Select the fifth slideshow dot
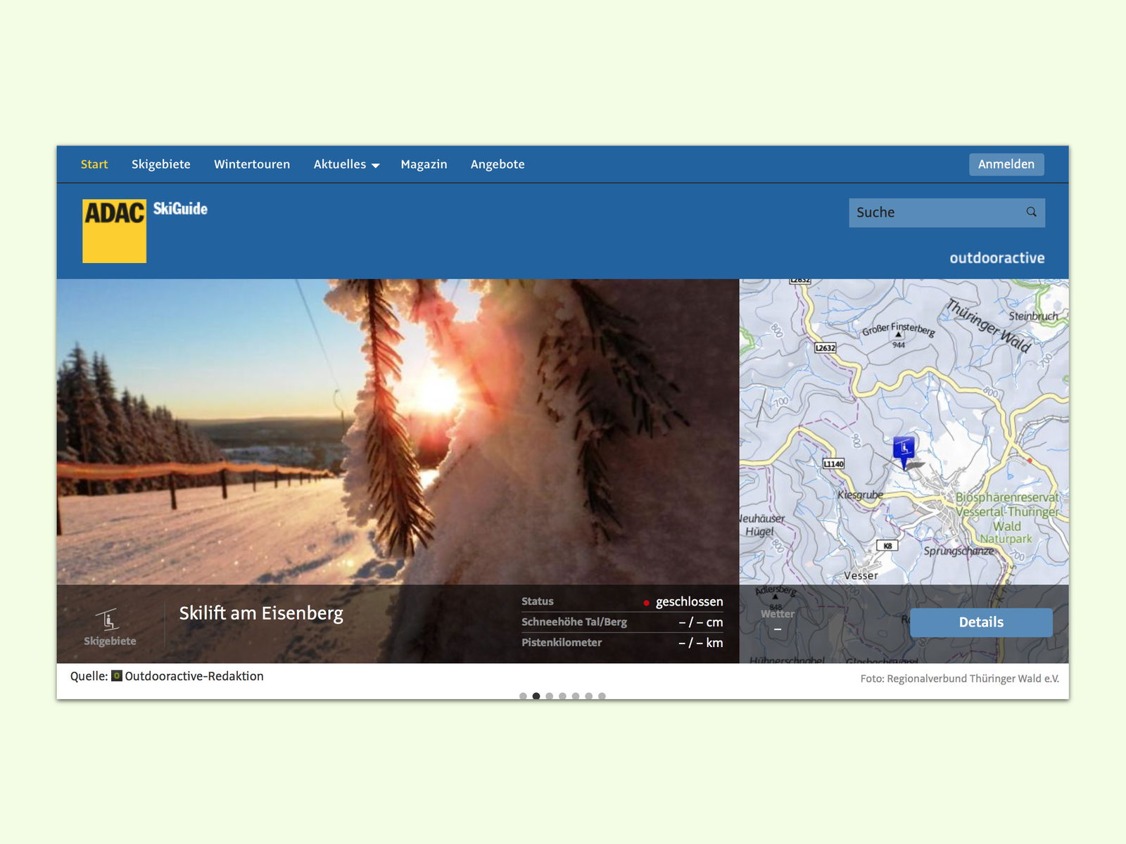1126x844 pixels. [x=576, y=696]
